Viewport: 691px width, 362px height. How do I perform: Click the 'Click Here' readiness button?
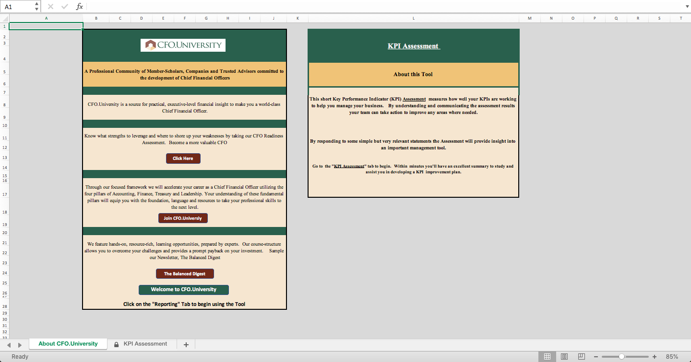tap(183, 158)
